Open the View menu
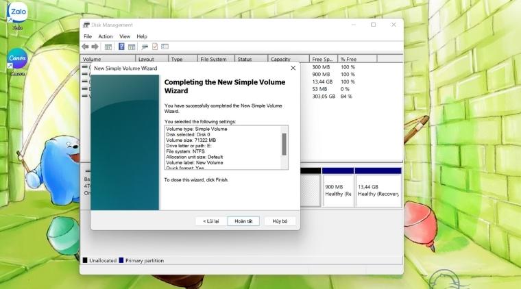 (125, 36)
